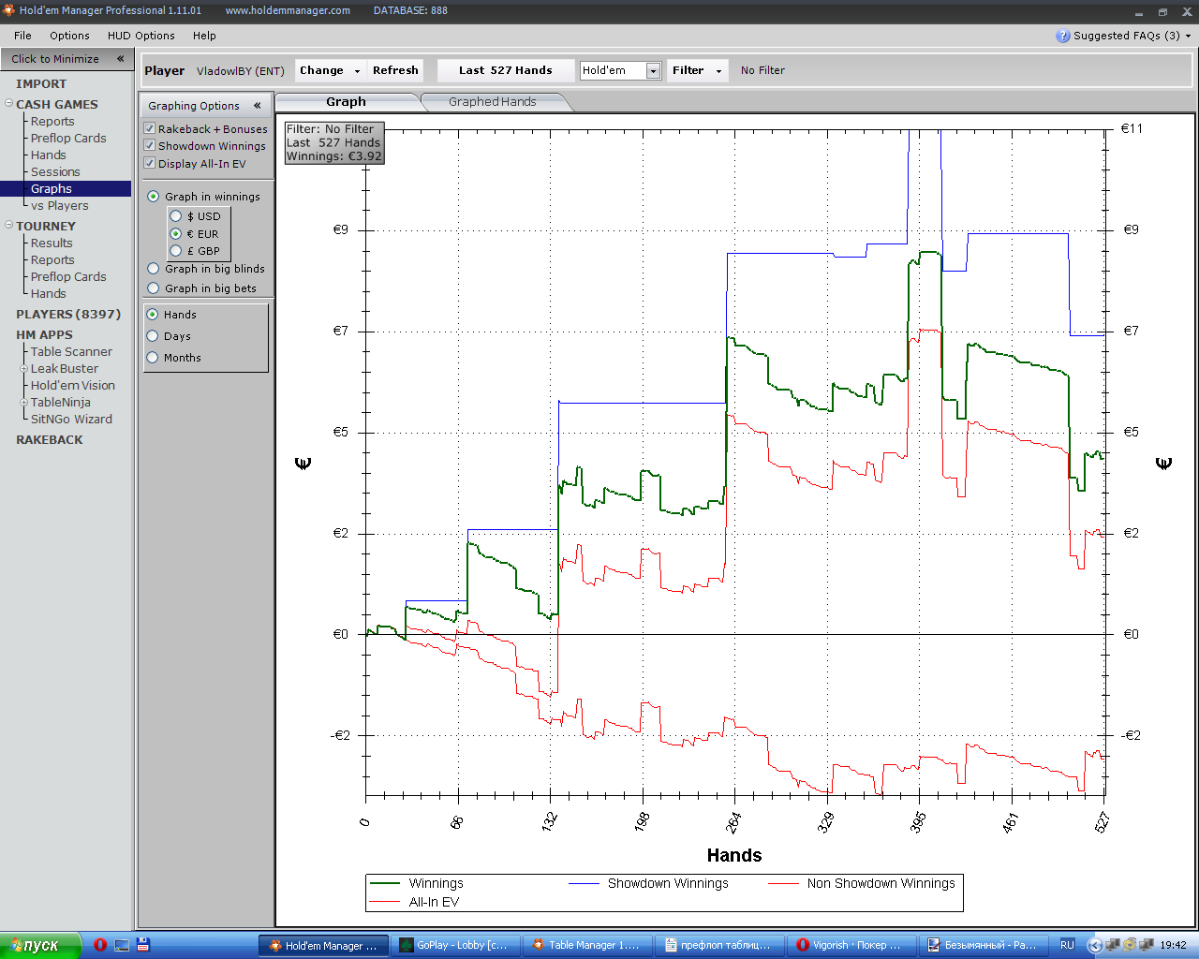The width and height of the screenshot is (1199, 959).
Task: Disable Display All-In EV checkbox
Action: pos(150,163)
